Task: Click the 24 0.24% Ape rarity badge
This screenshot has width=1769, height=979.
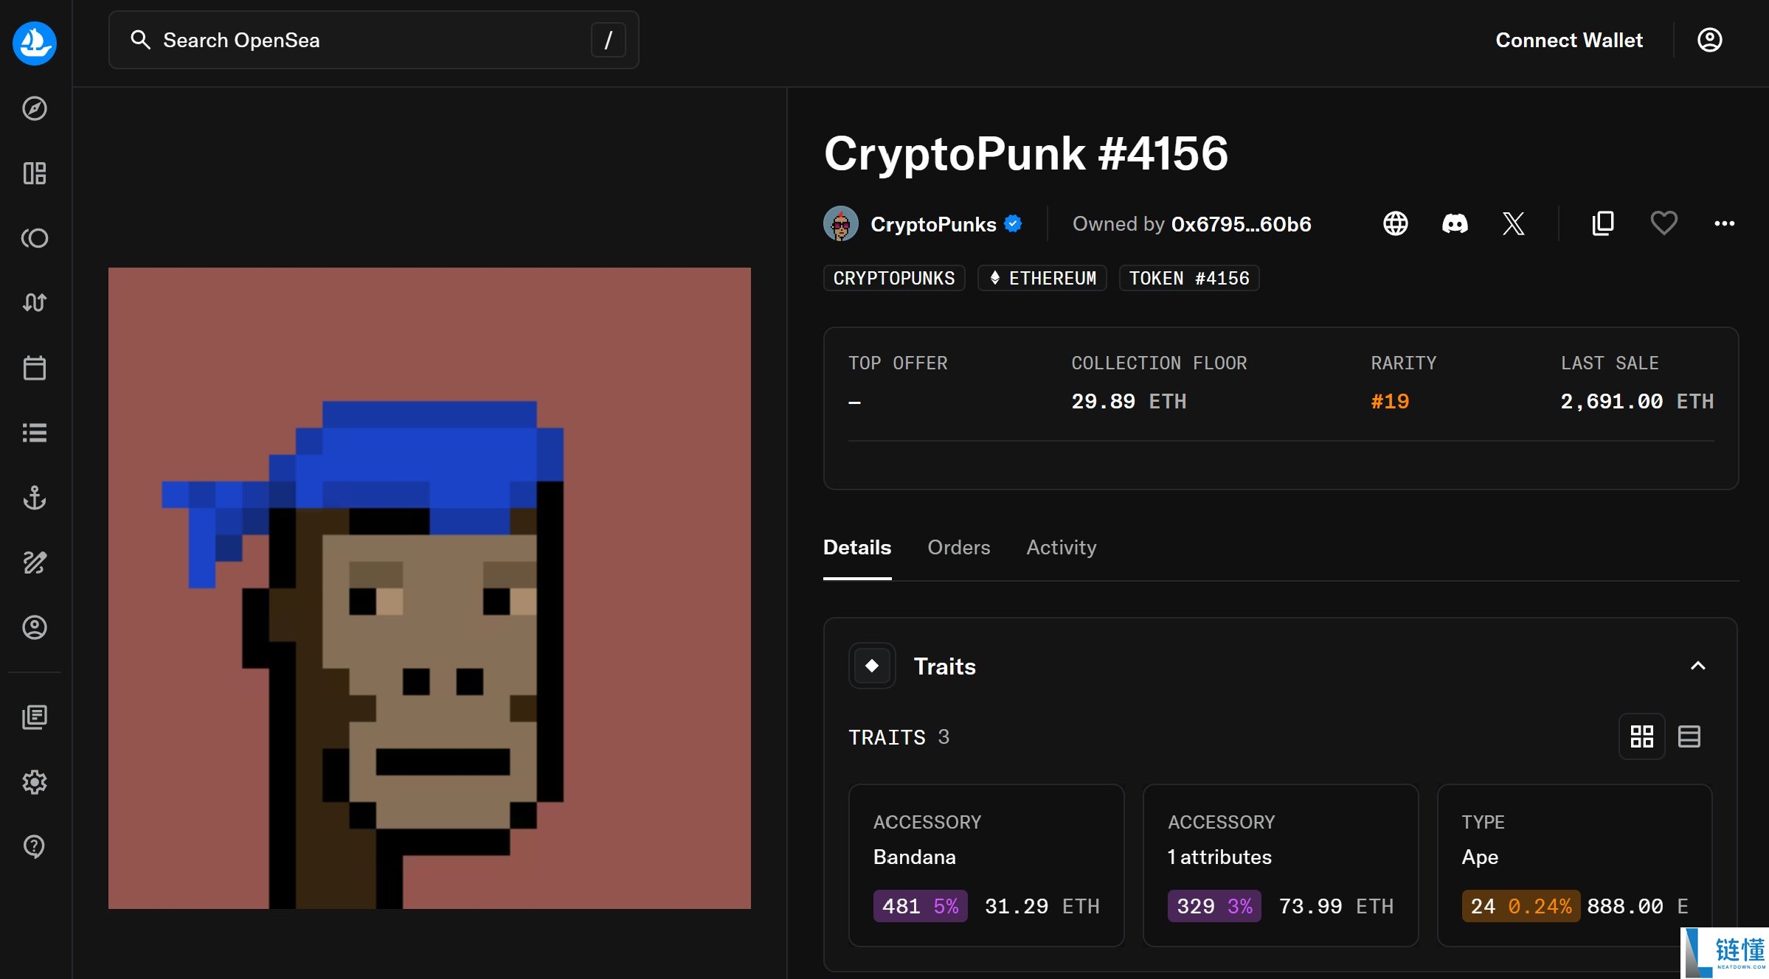Action: (1521, 906)
